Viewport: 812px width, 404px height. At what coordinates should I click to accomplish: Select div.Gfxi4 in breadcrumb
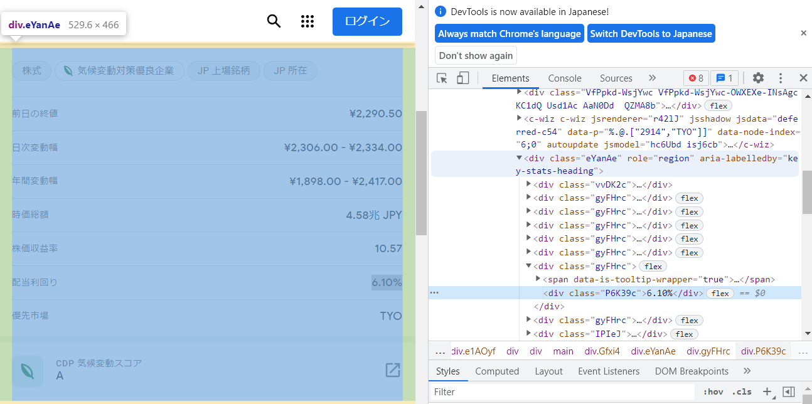point(602,351)
